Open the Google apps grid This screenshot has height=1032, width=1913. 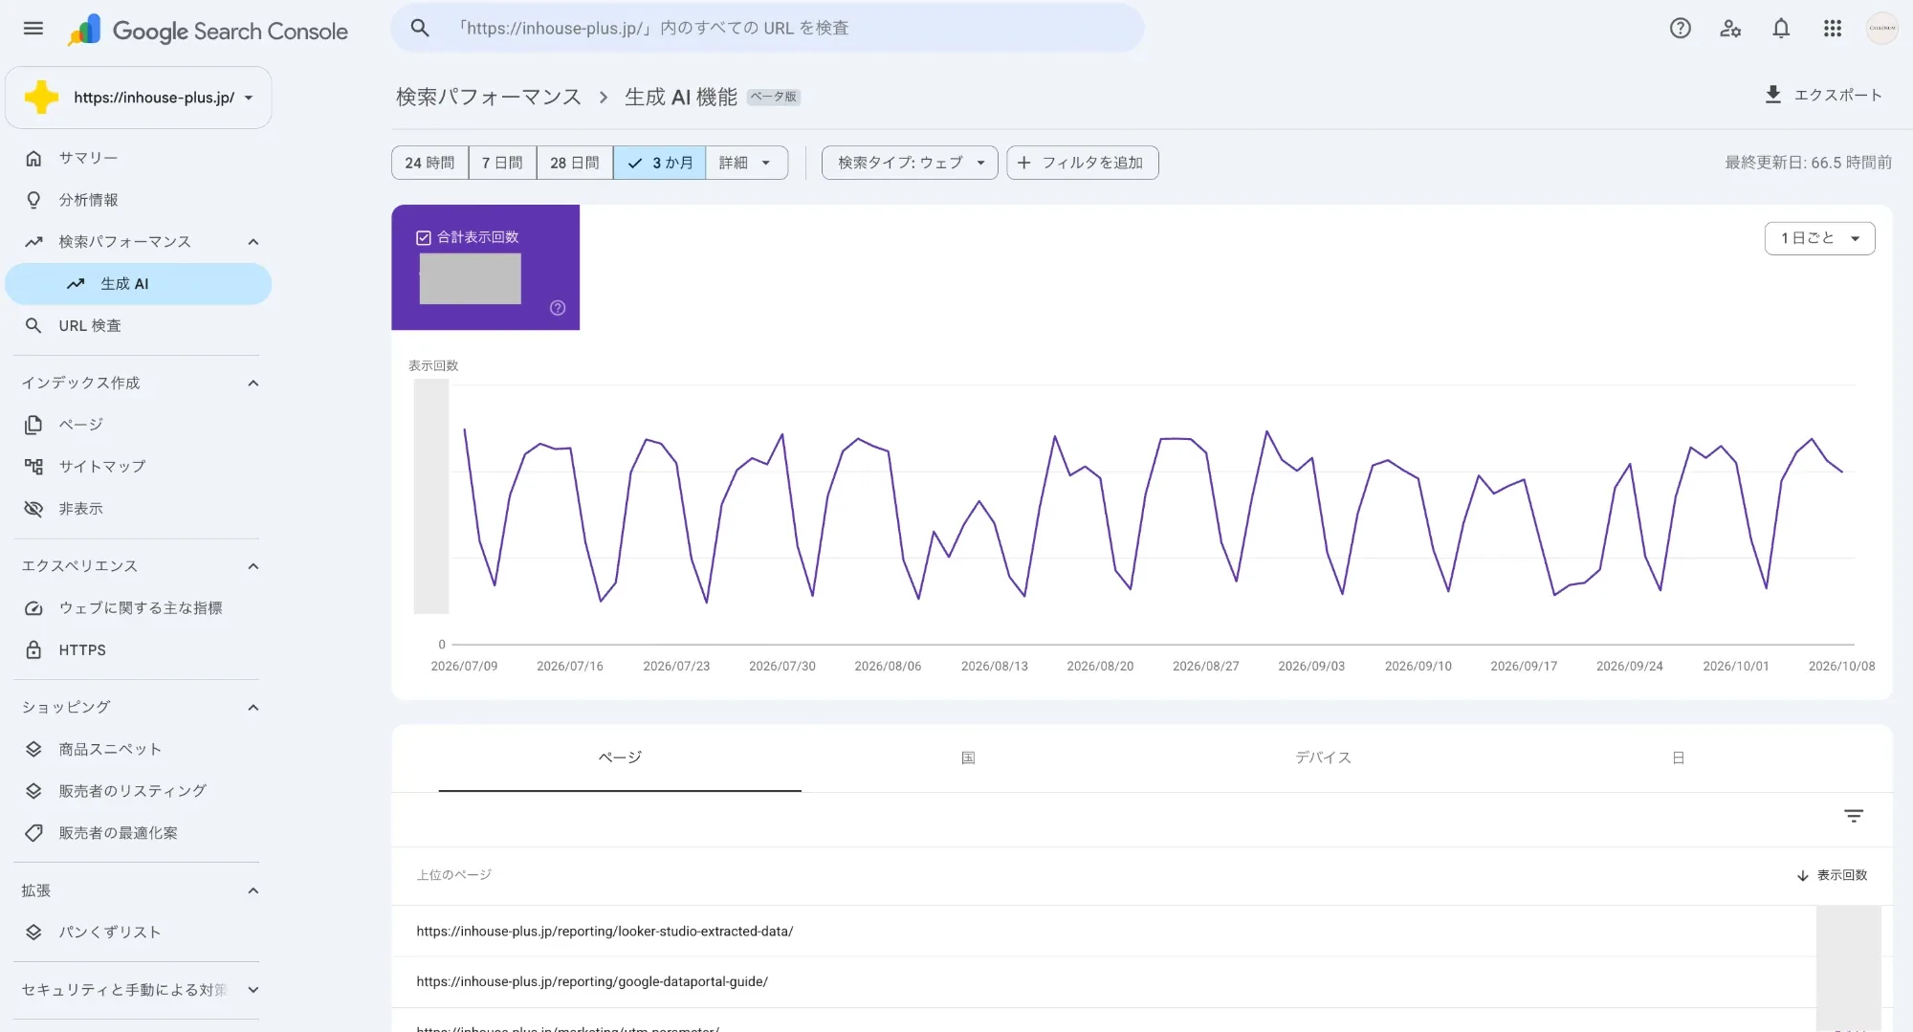point(1833,29)
